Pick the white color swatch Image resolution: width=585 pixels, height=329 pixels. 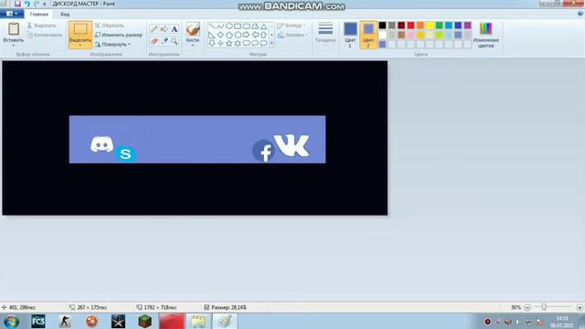tap(382, 35)
